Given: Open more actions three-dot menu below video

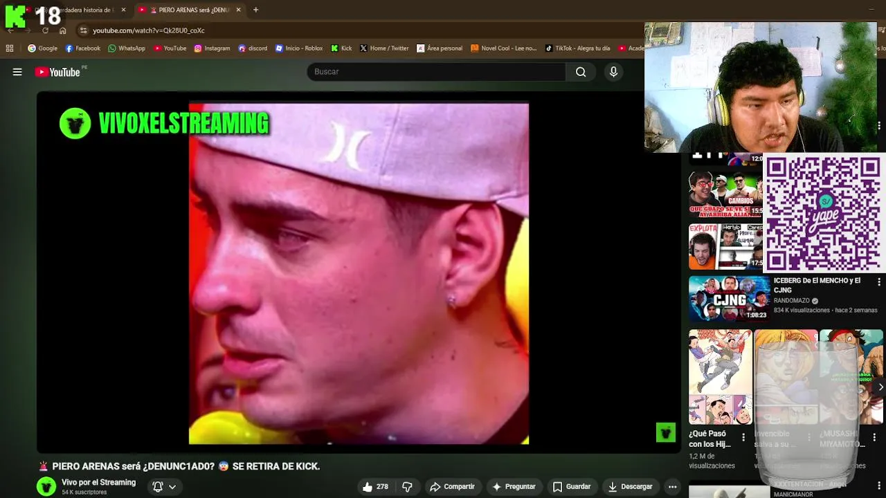Looking at the screenshot, I should [x=671, y=487].
